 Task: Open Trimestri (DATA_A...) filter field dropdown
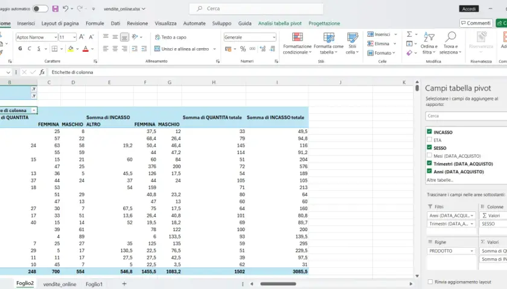[472, 223]
